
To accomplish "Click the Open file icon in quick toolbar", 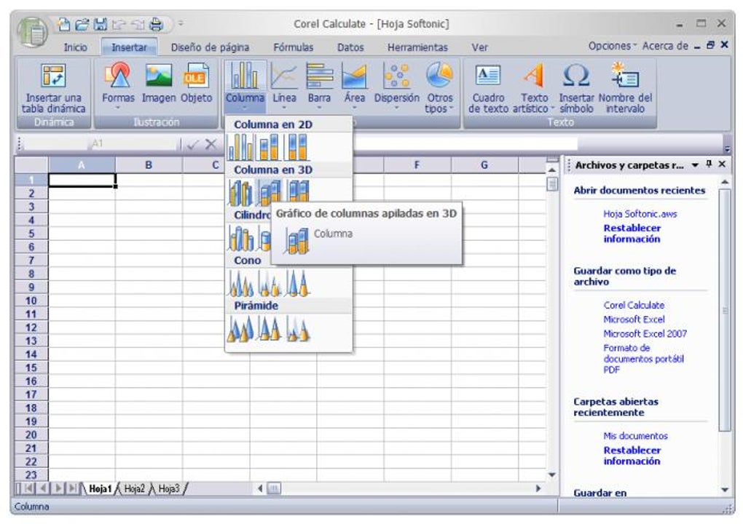I will tap(82, 23).
